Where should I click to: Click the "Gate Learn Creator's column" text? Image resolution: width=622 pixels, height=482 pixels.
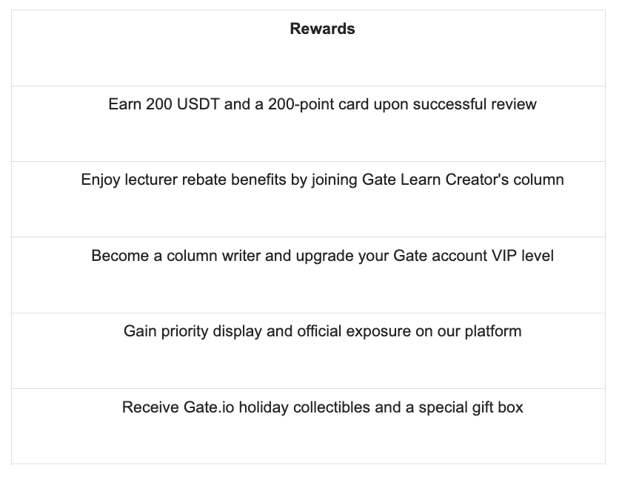pos(463,180)
